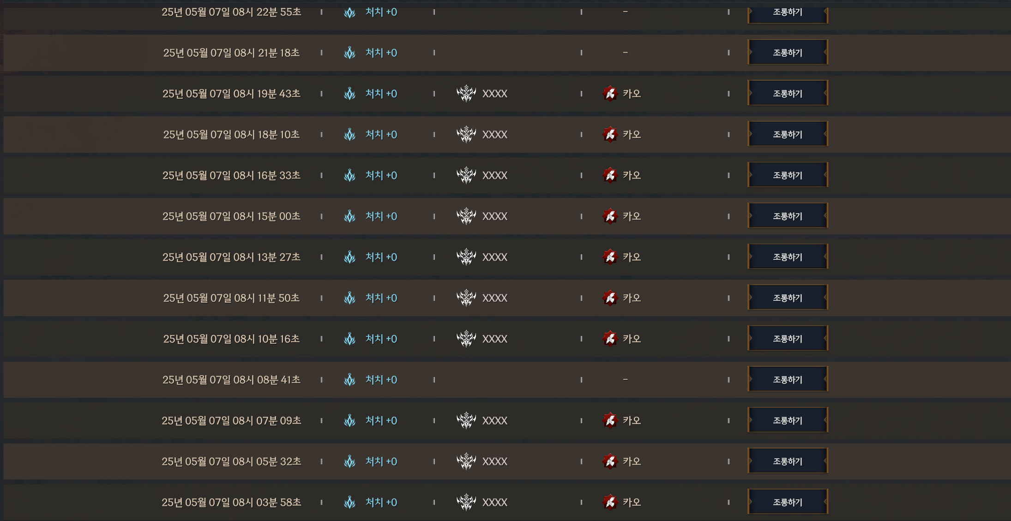The height and width of the screenshot is (521, 1011).
Task: Click the white clan crest icon in the 08시 11분 50초 row
Action: pyautogui.click(x=466, y=298)
